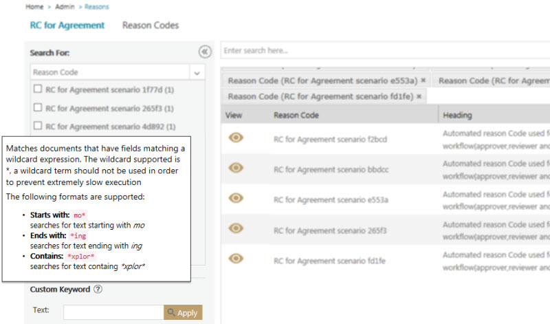Switch to the Reason Codes tab
This screenshot has height=324, width=550.
[x=151, y=25]
